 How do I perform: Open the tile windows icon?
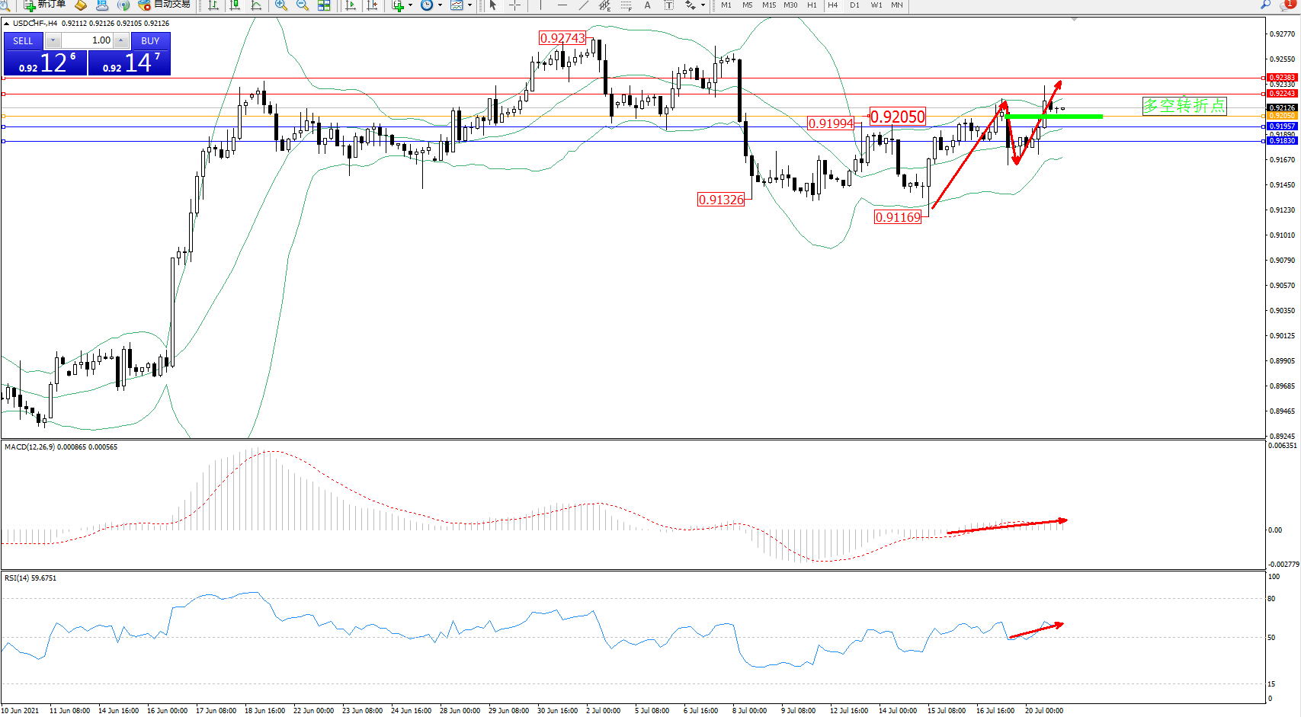(x=324, y=5)
